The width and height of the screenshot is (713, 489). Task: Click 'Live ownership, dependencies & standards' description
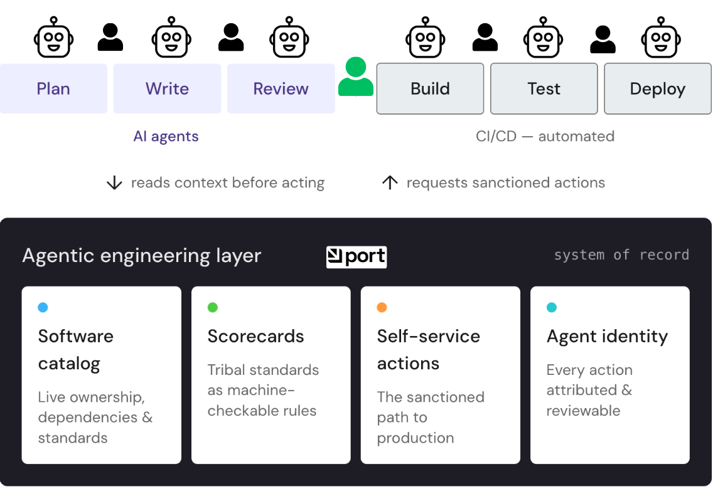coord(95,418)
